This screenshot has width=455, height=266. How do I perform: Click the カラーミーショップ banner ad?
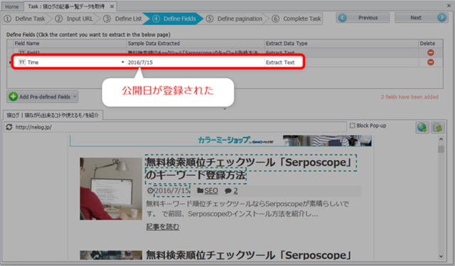pos(221,141)
